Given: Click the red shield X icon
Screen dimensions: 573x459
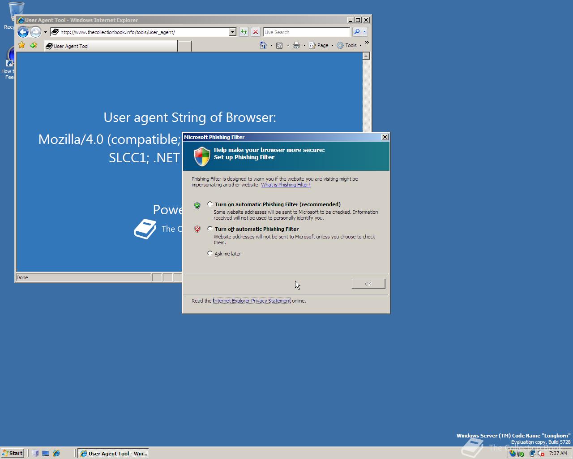Looking at the screenshot, I should tap(197, 229).
